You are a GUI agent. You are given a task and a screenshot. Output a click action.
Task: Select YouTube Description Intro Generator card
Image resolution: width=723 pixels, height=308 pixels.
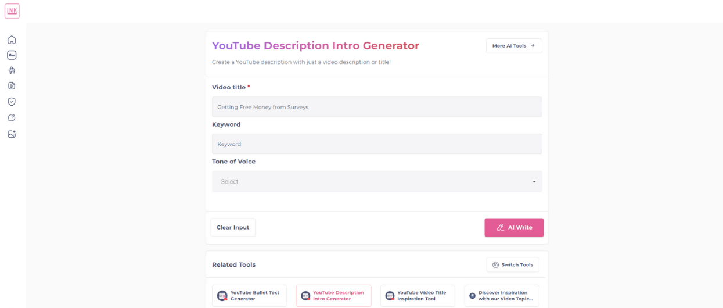[x=333, y=296]
